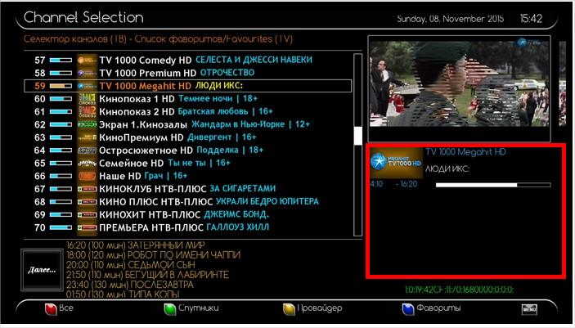The height and width of the screenshot is (328, 575).
Task: Click the КИНОКЛУБ НТВ-ПЛЮС channel logo
Action: [x=87, y=189]
